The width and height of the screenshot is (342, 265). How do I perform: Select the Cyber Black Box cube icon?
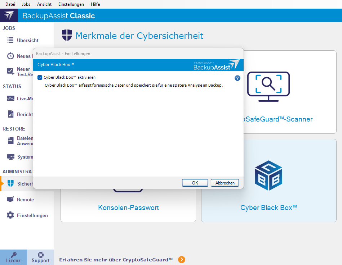point(268,176)
